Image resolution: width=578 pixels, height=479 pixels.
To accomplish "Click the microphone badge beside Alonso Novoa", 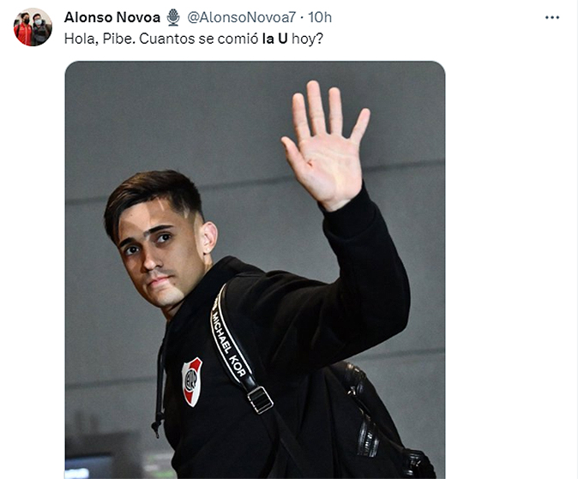I will [x=173, y=17].
